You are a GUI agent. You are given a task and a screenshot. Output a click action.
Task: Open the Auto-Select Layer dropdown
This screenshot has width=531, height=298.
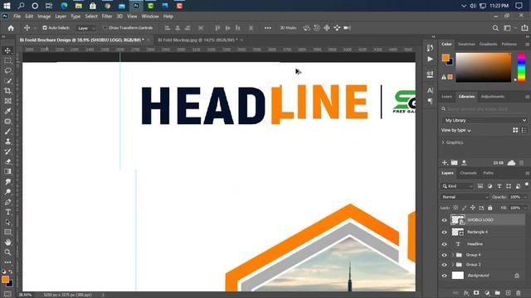86,28
